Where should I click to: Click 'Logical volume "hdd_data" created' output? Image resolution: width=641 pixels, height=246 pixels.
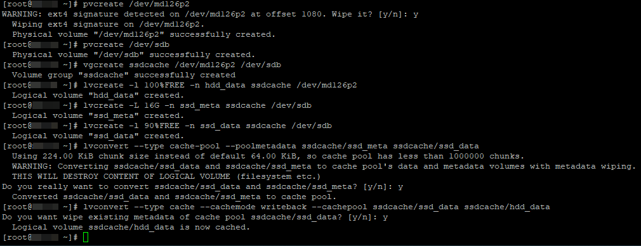98,95
